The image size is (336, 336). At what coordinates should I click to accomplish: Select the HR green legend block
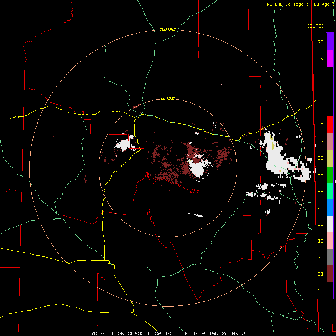click(x=330, y=175)
